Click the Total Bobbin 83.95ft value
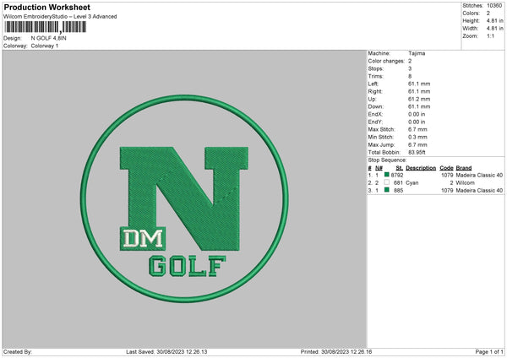This screenshot has height=358, width=507. (x=419, y=150)
